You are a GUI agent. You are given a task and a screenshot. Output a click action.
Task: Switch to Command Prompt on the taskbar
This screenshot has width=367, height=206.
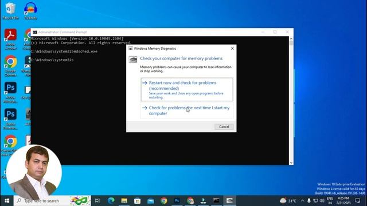[216, 201]
